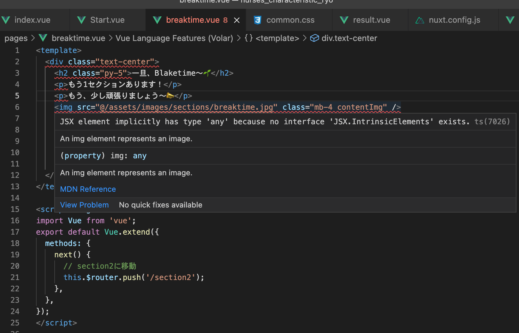Place cursor on this.$router.push line
Image resolution: width=519 pixels, height=333 pixels.
[134, 277]
